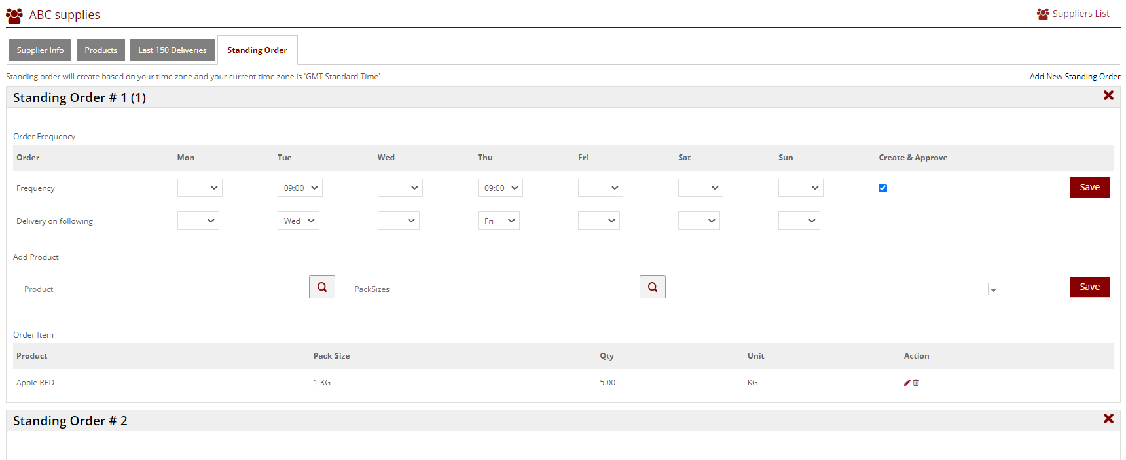This screenshot has width=1126, height=460.
Task: Delete Apple RED using the trash icon
Action: 917,383
